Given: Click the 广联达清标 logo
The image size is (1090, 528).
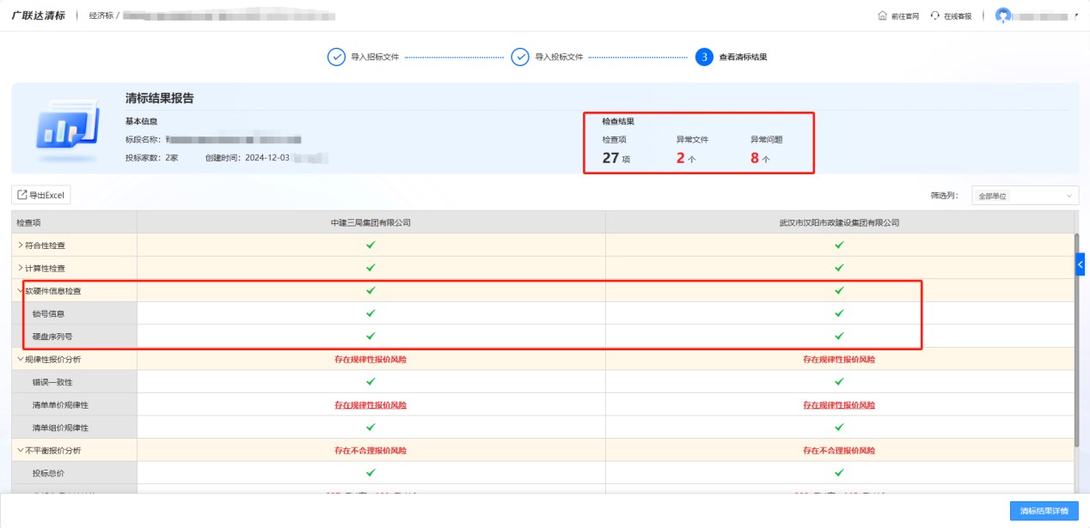Looking at the screenshot, I should (x=38, y=15).
